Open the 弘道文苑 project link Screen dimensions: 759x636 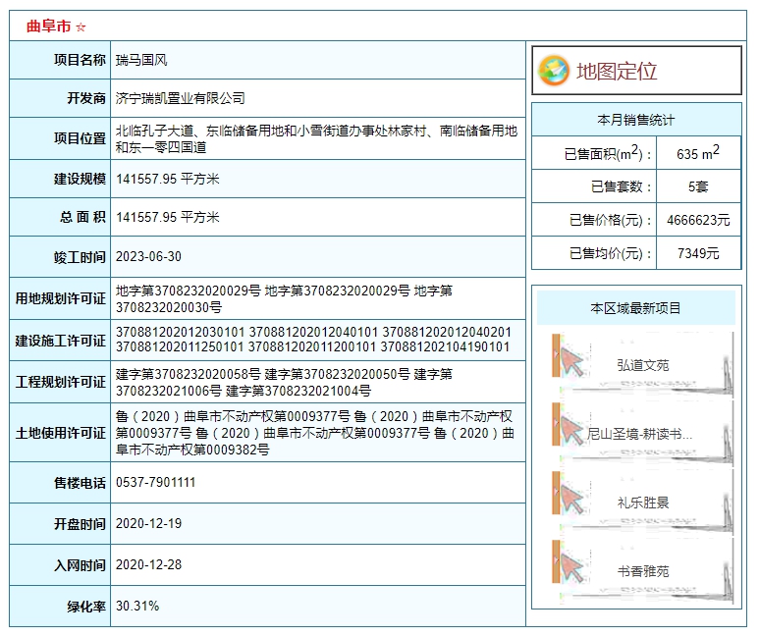(643, 365)
